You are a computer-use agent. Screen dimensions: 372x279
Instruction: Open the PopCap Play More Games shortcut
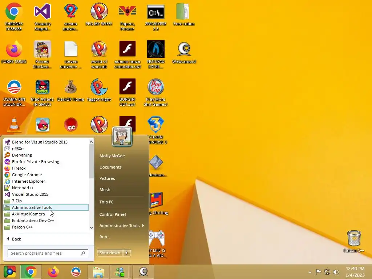coord(155,93)
